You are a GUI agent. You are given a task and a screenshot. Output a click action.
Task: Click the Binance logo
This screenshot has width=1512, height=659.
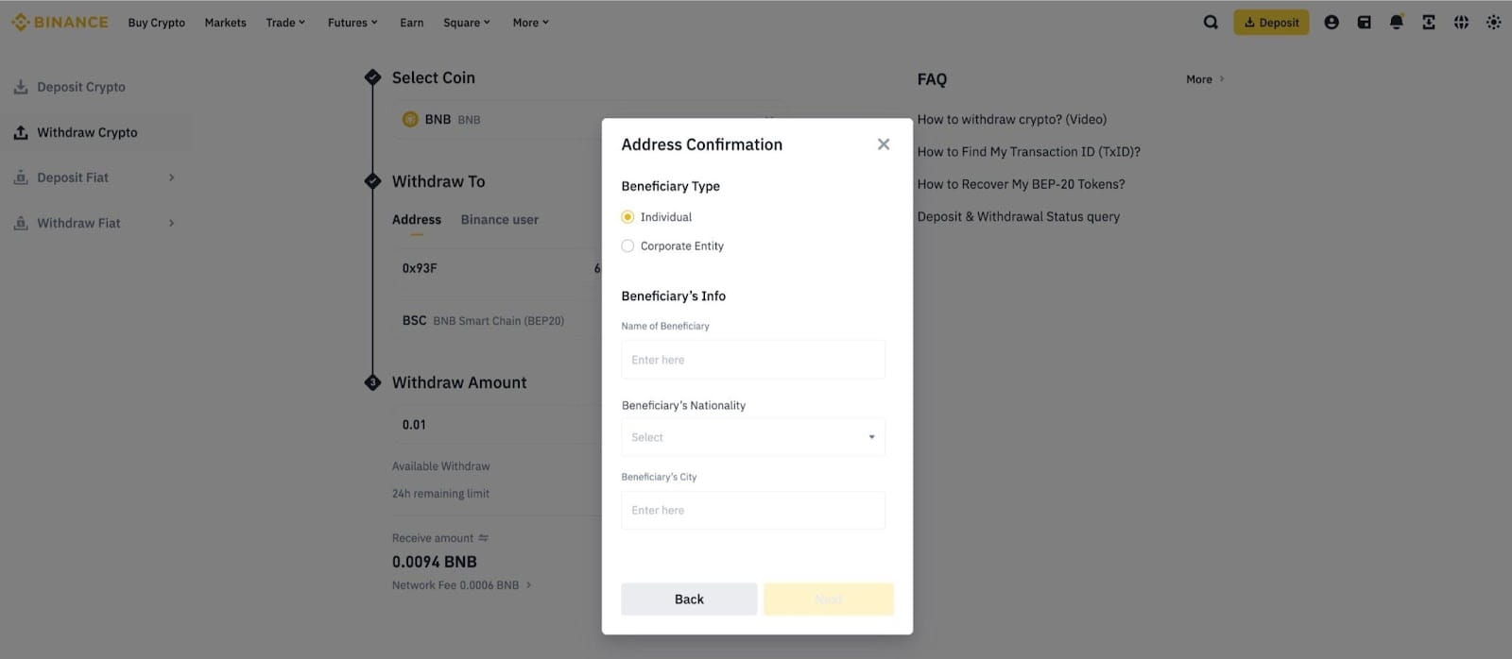click(60, 22)
